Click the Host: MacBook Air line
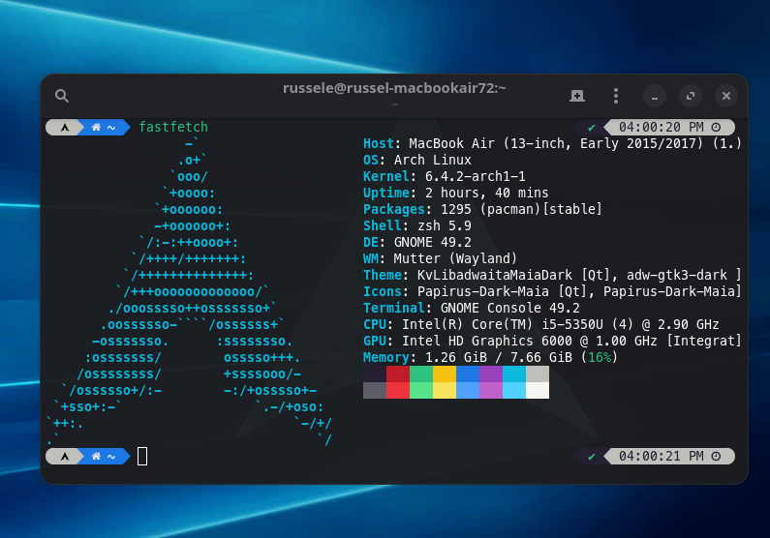This screenshot has width=770, height=538. [x=552, y=144]
